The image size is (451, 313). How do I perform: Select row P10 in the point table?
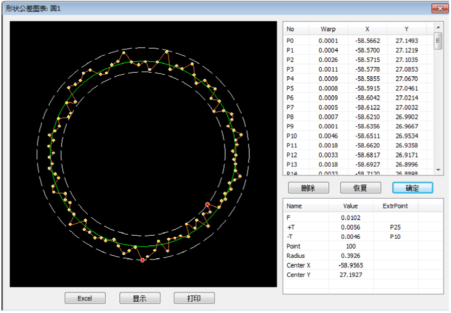click(x=351, y=136)
